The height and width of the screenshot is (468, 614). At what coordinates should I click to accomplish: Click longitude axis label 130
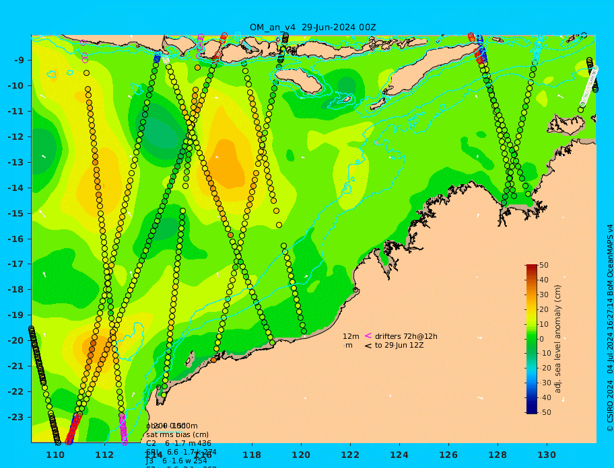[x=547, y=455]
